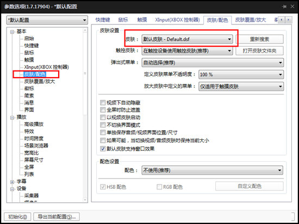
Task: Enable the 不切换界面模式 checkbox
Action: (103, 125)
